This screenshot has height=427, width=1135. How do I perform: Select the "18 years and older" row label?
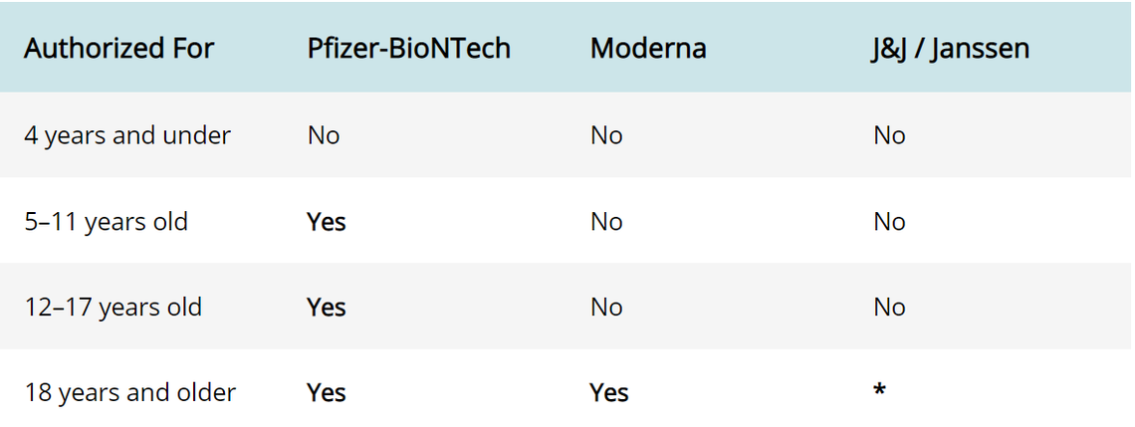click(x=129, y=392)
